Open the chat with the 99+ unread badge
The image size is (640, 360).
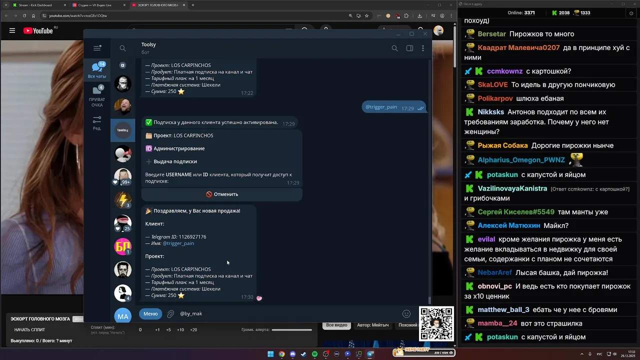[122, 176]
